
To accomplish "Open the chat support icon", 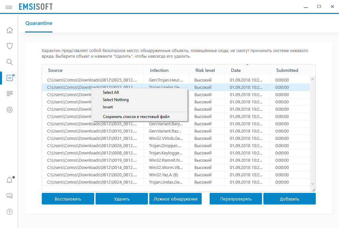I will (x=10, y=196).
